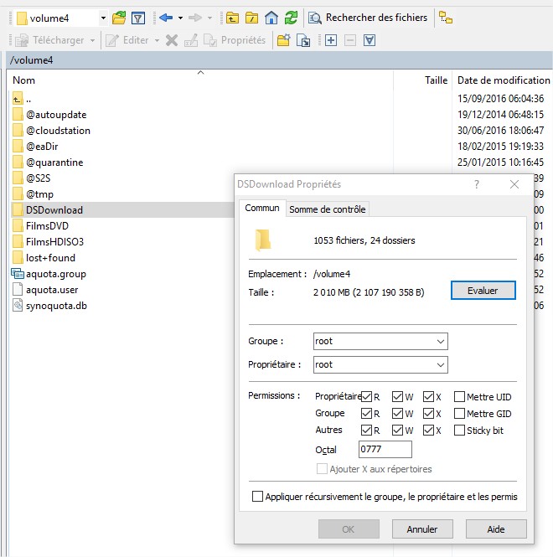Click the parent directory folder icon
The width and height of the screenshot is (553, 557).
click(232, 17)
